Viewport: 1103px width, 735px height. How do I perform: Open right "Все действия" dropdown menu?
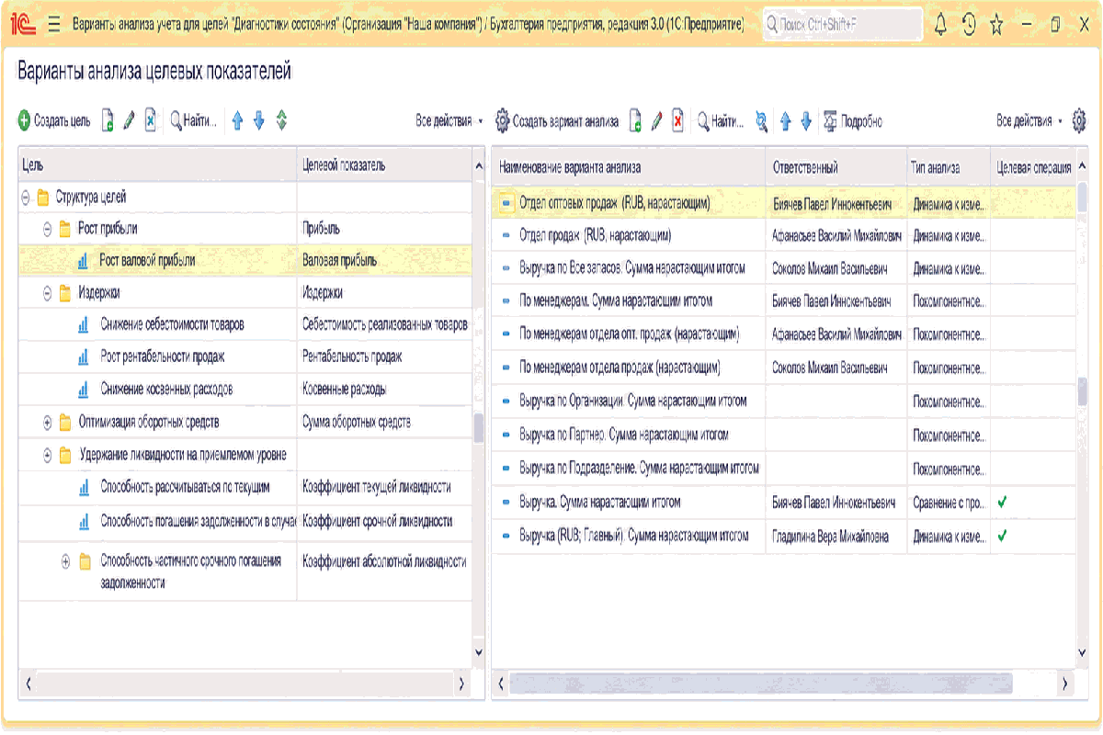[x=1029, y=120]
